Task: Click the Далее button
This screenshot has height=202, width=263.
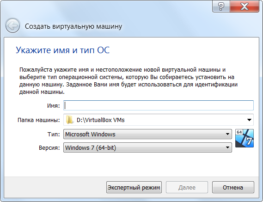Action: coord(187,187)
